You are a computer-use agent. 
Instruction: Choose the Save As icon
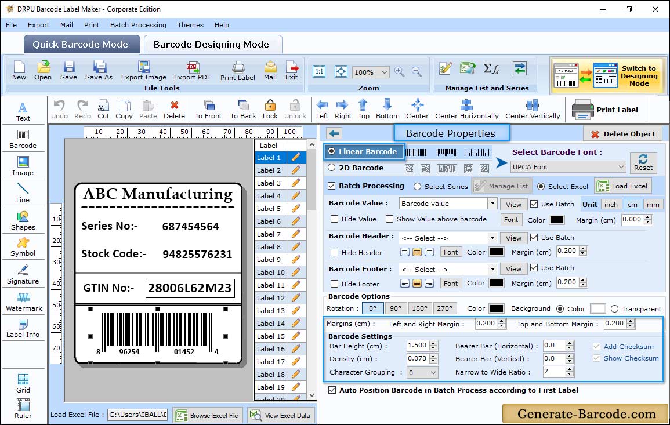[x=99, y=71]
